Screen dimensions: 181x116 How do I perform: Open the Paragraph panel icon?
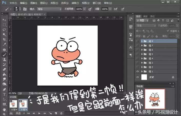pyautogui.click(x=131, y=55)
